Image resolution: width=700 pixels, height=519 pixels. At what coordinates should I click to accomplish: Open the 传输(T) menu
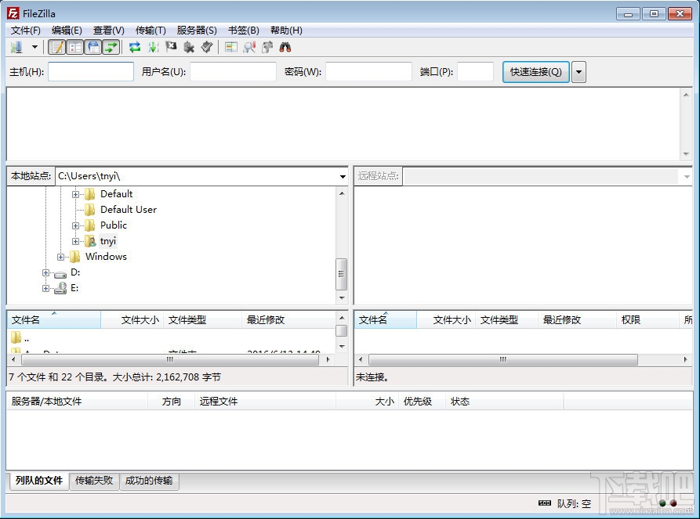pos(151,31)
